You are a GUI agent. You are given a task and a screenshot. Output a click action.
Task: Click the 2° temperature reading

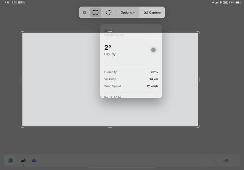[x=108, y=48]
